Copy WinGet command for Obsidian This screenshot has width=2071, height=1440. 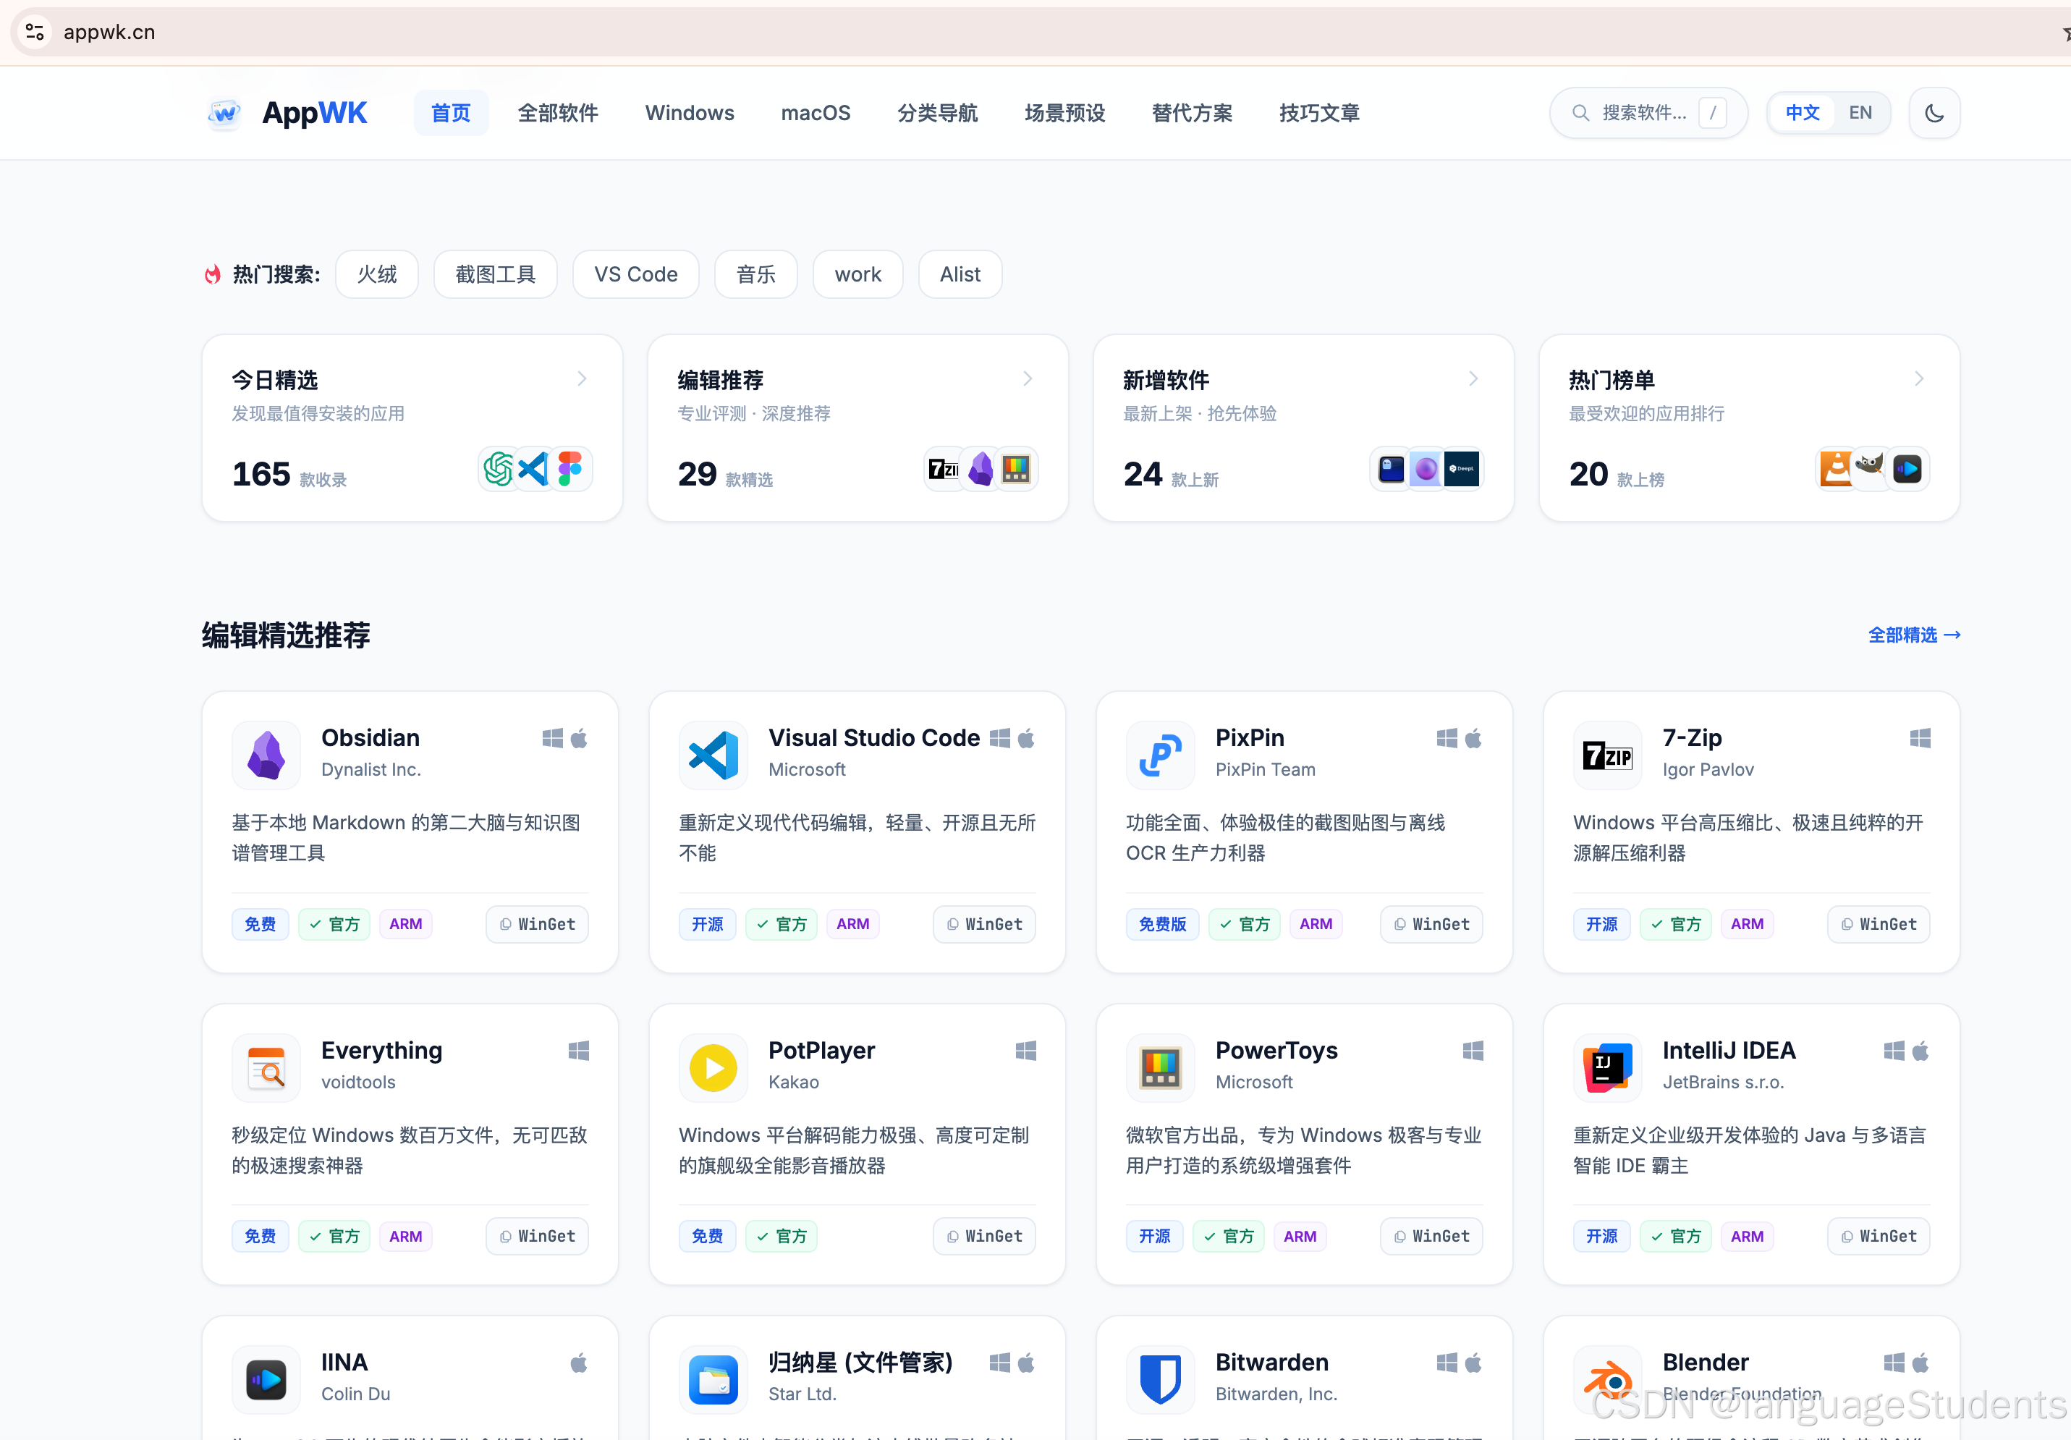click(x=538, y=924)
